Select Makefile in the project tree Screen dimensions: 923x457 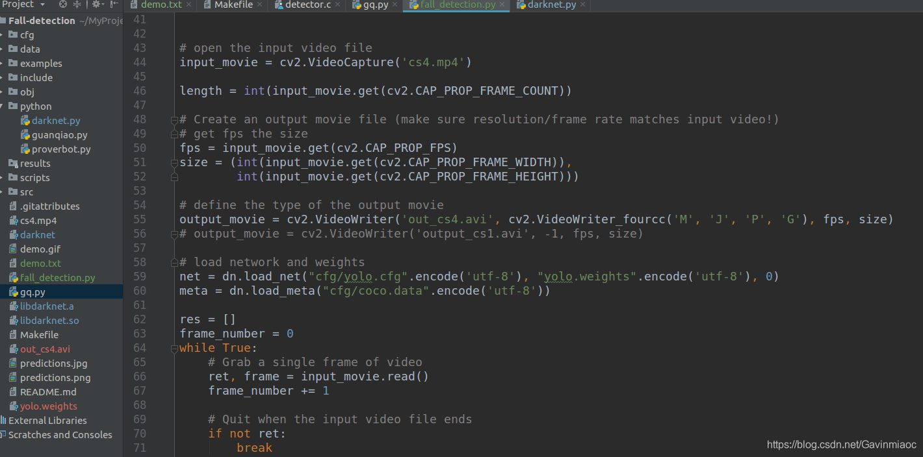point(39,335)
